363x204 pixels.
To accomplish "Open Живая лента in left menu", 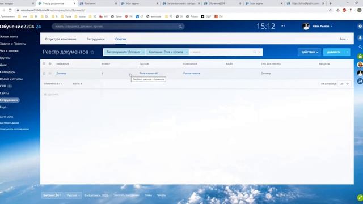I will point(9,36).
